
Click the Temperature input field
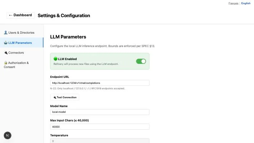(100, 141)
